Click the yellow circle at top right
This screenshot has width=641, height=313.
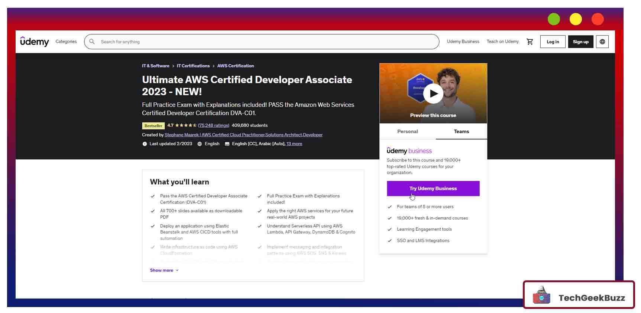(x=575, y=19)
